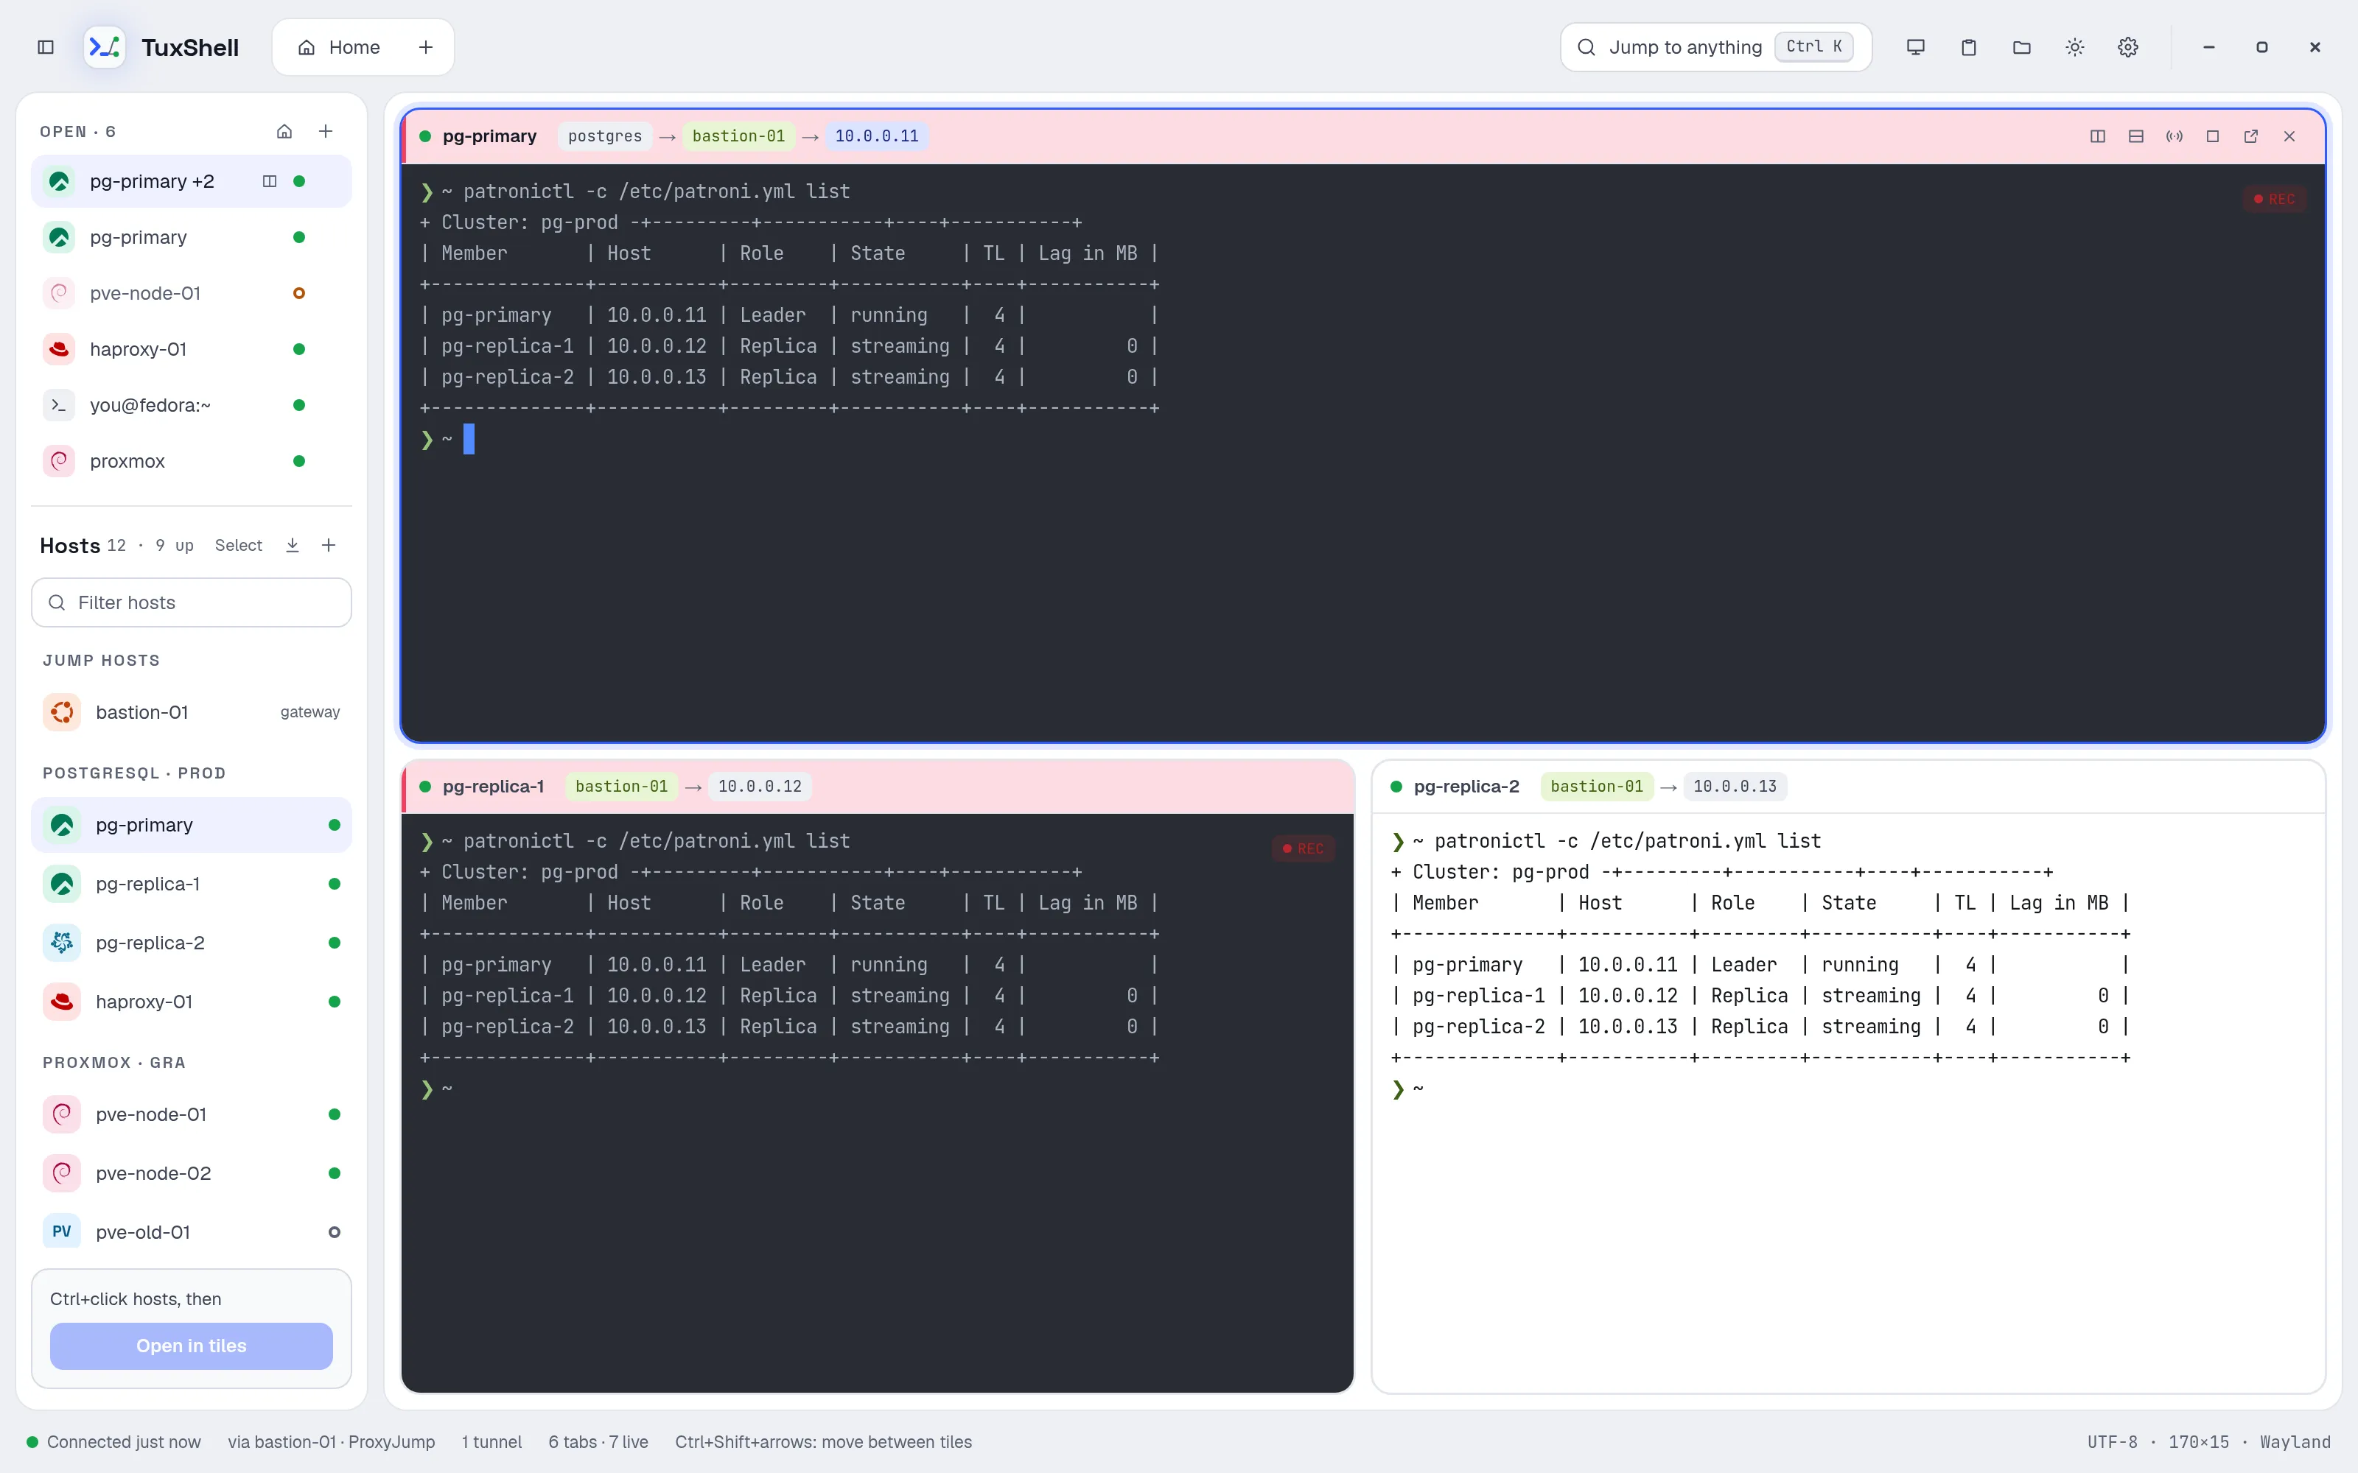The width and height of the screenshot is (2358, 1473).
Task: Click Select in Hosts header
Action: (x=239, y=546)
